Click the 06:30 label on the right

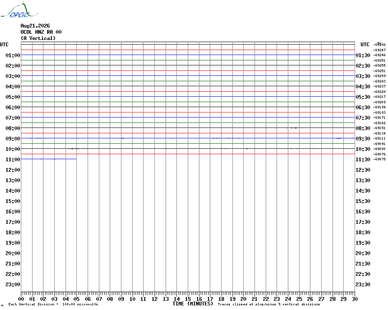click(363, 107)
